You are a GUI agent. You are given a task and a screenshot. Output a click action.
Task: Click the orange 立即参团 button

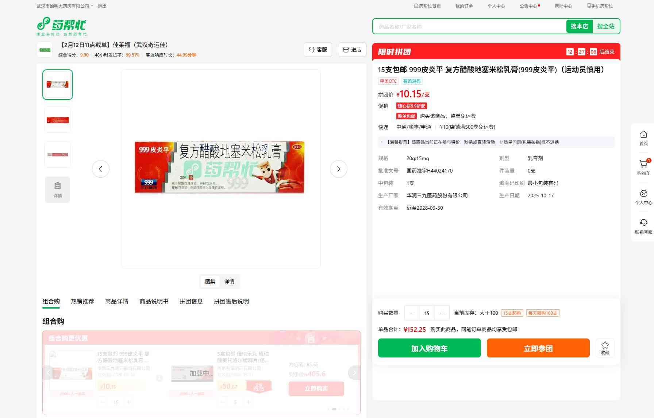coord(538,348)
